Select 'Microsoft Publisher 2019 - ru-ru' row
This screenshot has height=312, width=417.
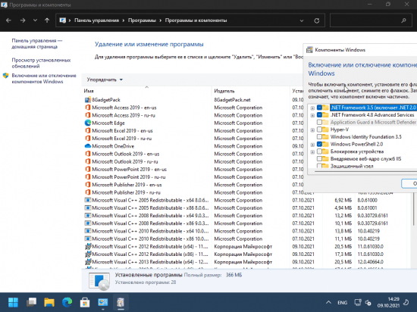193,192
